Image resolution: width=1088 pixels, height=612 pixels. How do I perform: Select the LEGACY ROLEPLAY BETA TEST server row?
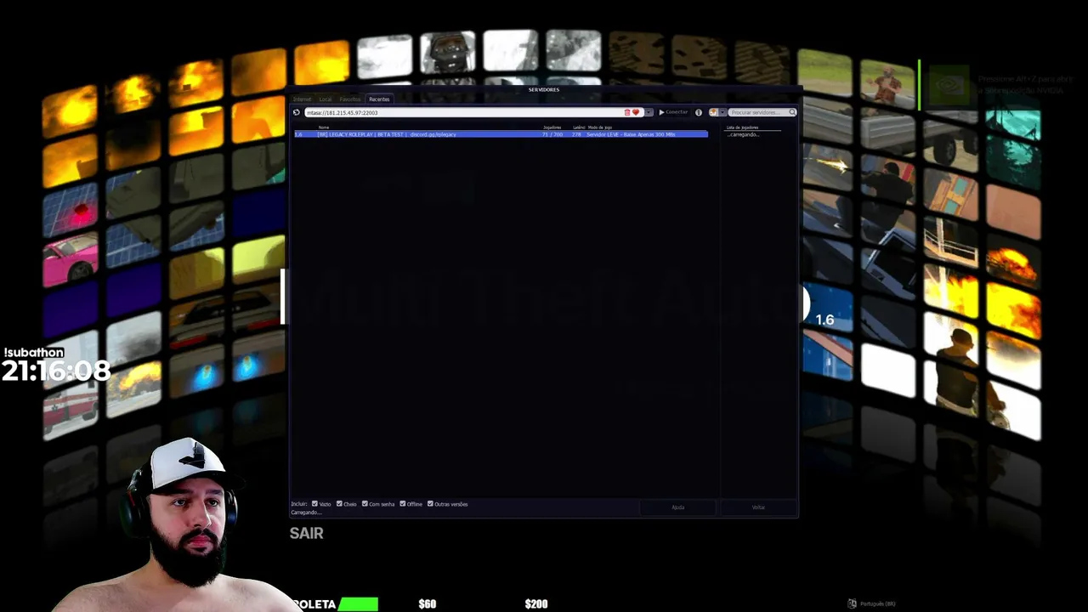tap(501, 134)
